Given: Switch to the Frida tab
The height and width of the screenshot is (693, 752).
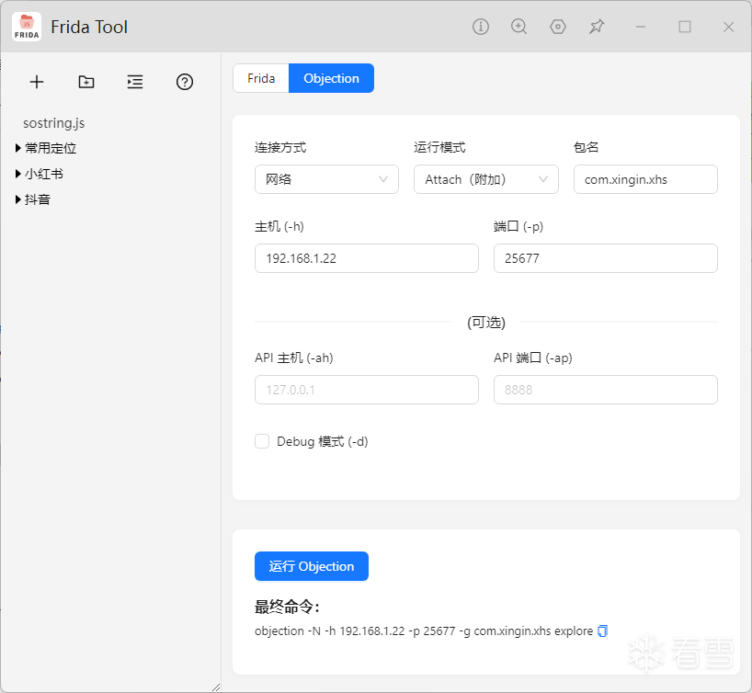Looking at the screenshot, I should coord(261,78).
